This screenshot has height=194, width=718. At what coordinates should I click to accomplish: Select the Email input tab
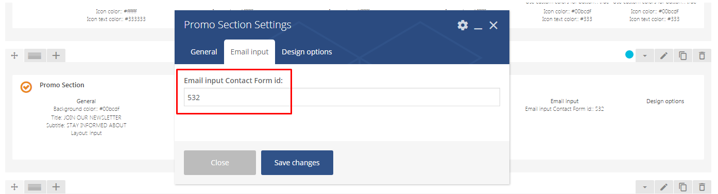(x=249, y=52)
